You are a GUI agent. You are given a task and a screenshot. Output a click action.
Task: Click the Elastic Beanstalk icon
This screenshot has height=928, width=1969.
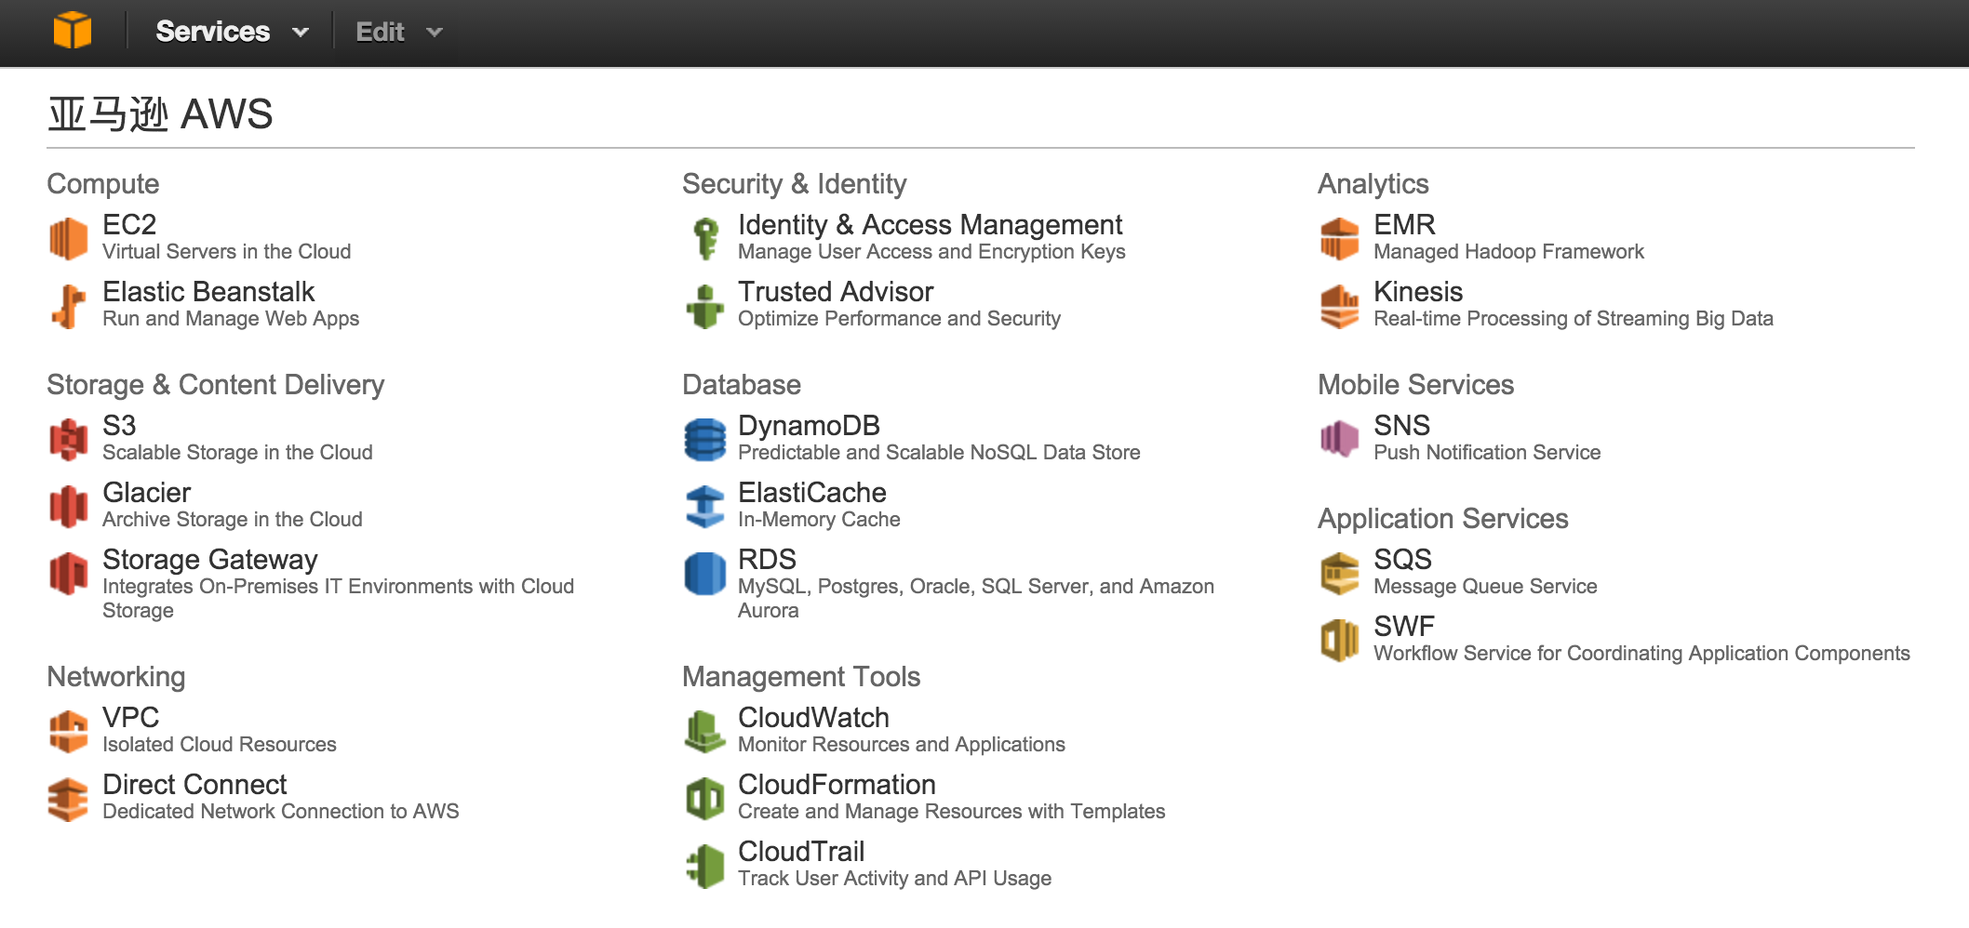coord(69,306)
